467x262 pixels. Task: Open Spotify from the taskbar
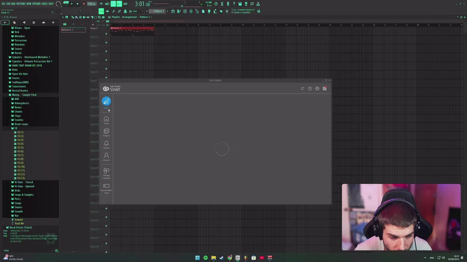(x=205, y=258)
